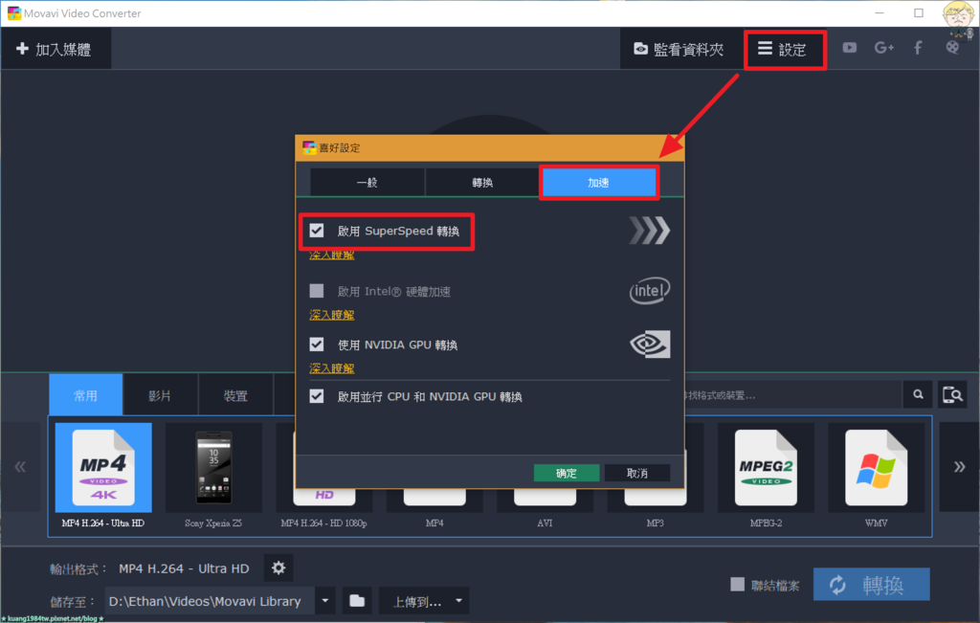
Task: Toggle the 使用 NVIDIA GPU 轉換 checkbox
Action: point(317,345)
